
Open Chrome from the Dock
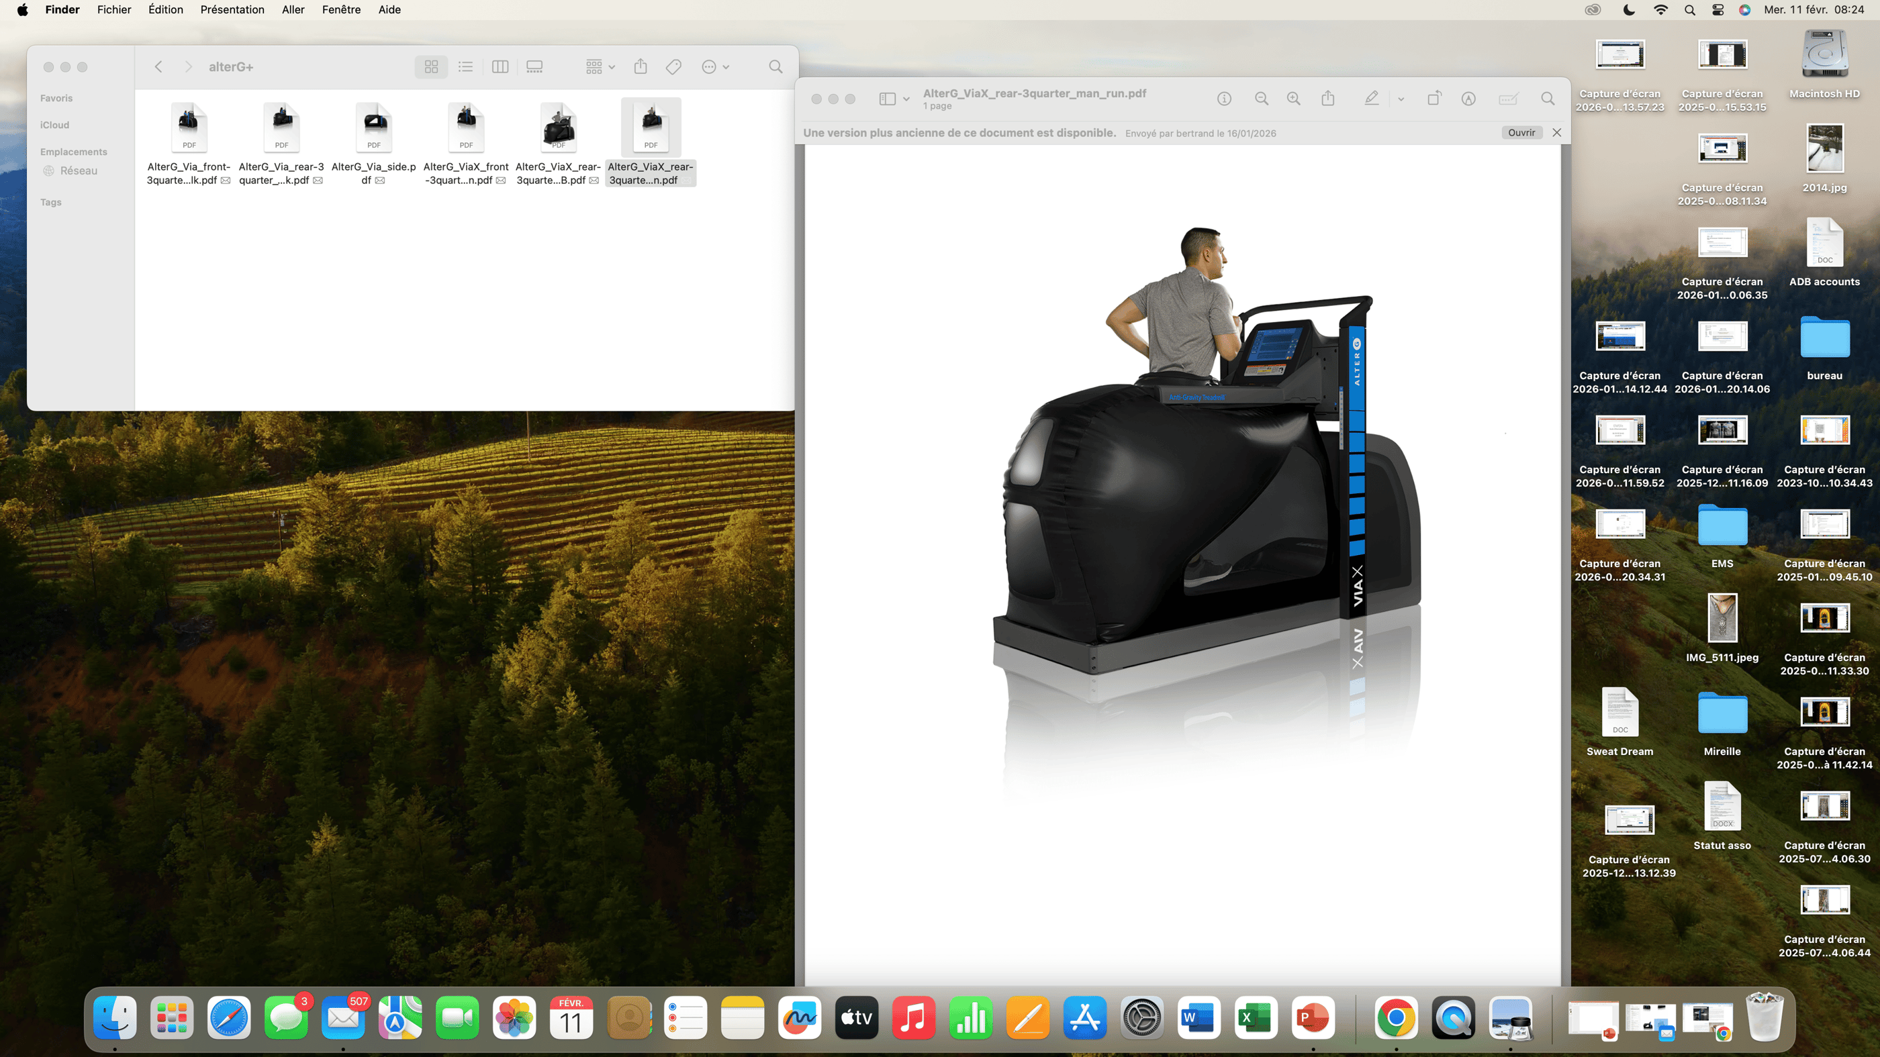pyautogui.click(x=1395, y=1017)
